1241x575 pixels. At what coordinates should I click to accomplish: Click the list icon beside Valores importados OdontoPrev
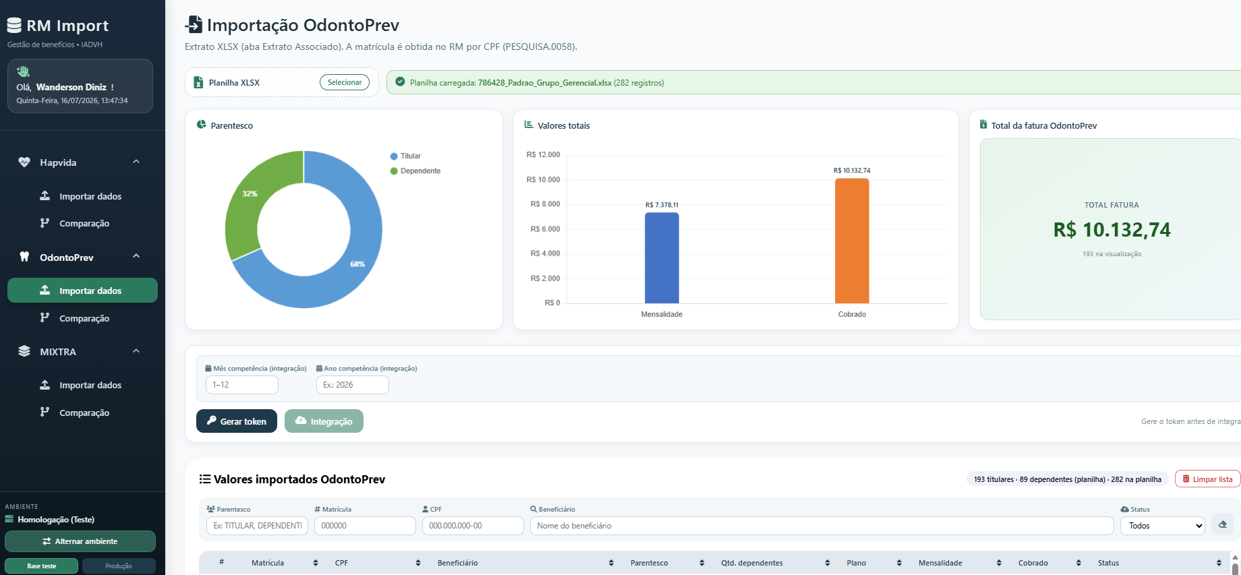[205, 479]
